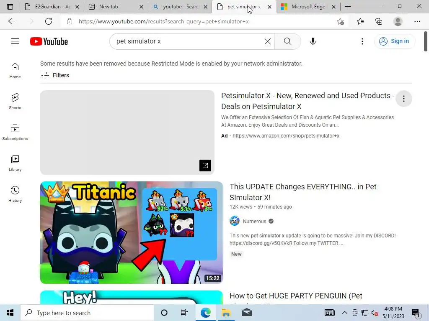The height and width of the screenshot is (321, 429).
Task: Click the address bar URL
Action: (x=164, y=21)
